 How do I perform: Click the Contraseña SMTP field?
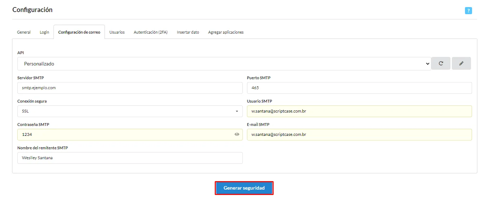point(130,134)
